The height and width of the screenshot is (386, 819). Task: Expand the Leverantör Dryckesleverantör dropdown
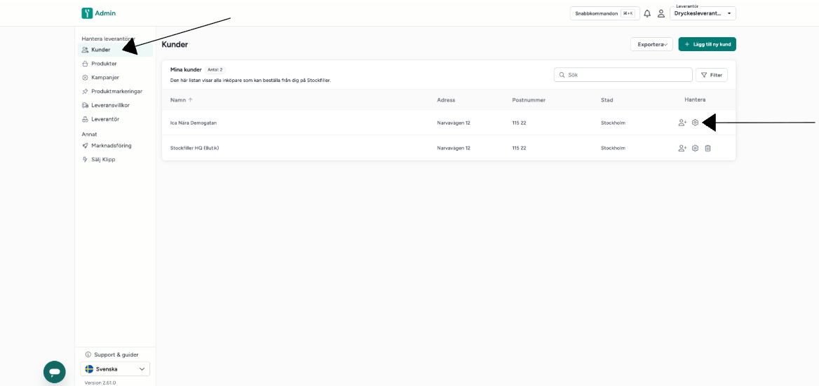pos(703,13)
